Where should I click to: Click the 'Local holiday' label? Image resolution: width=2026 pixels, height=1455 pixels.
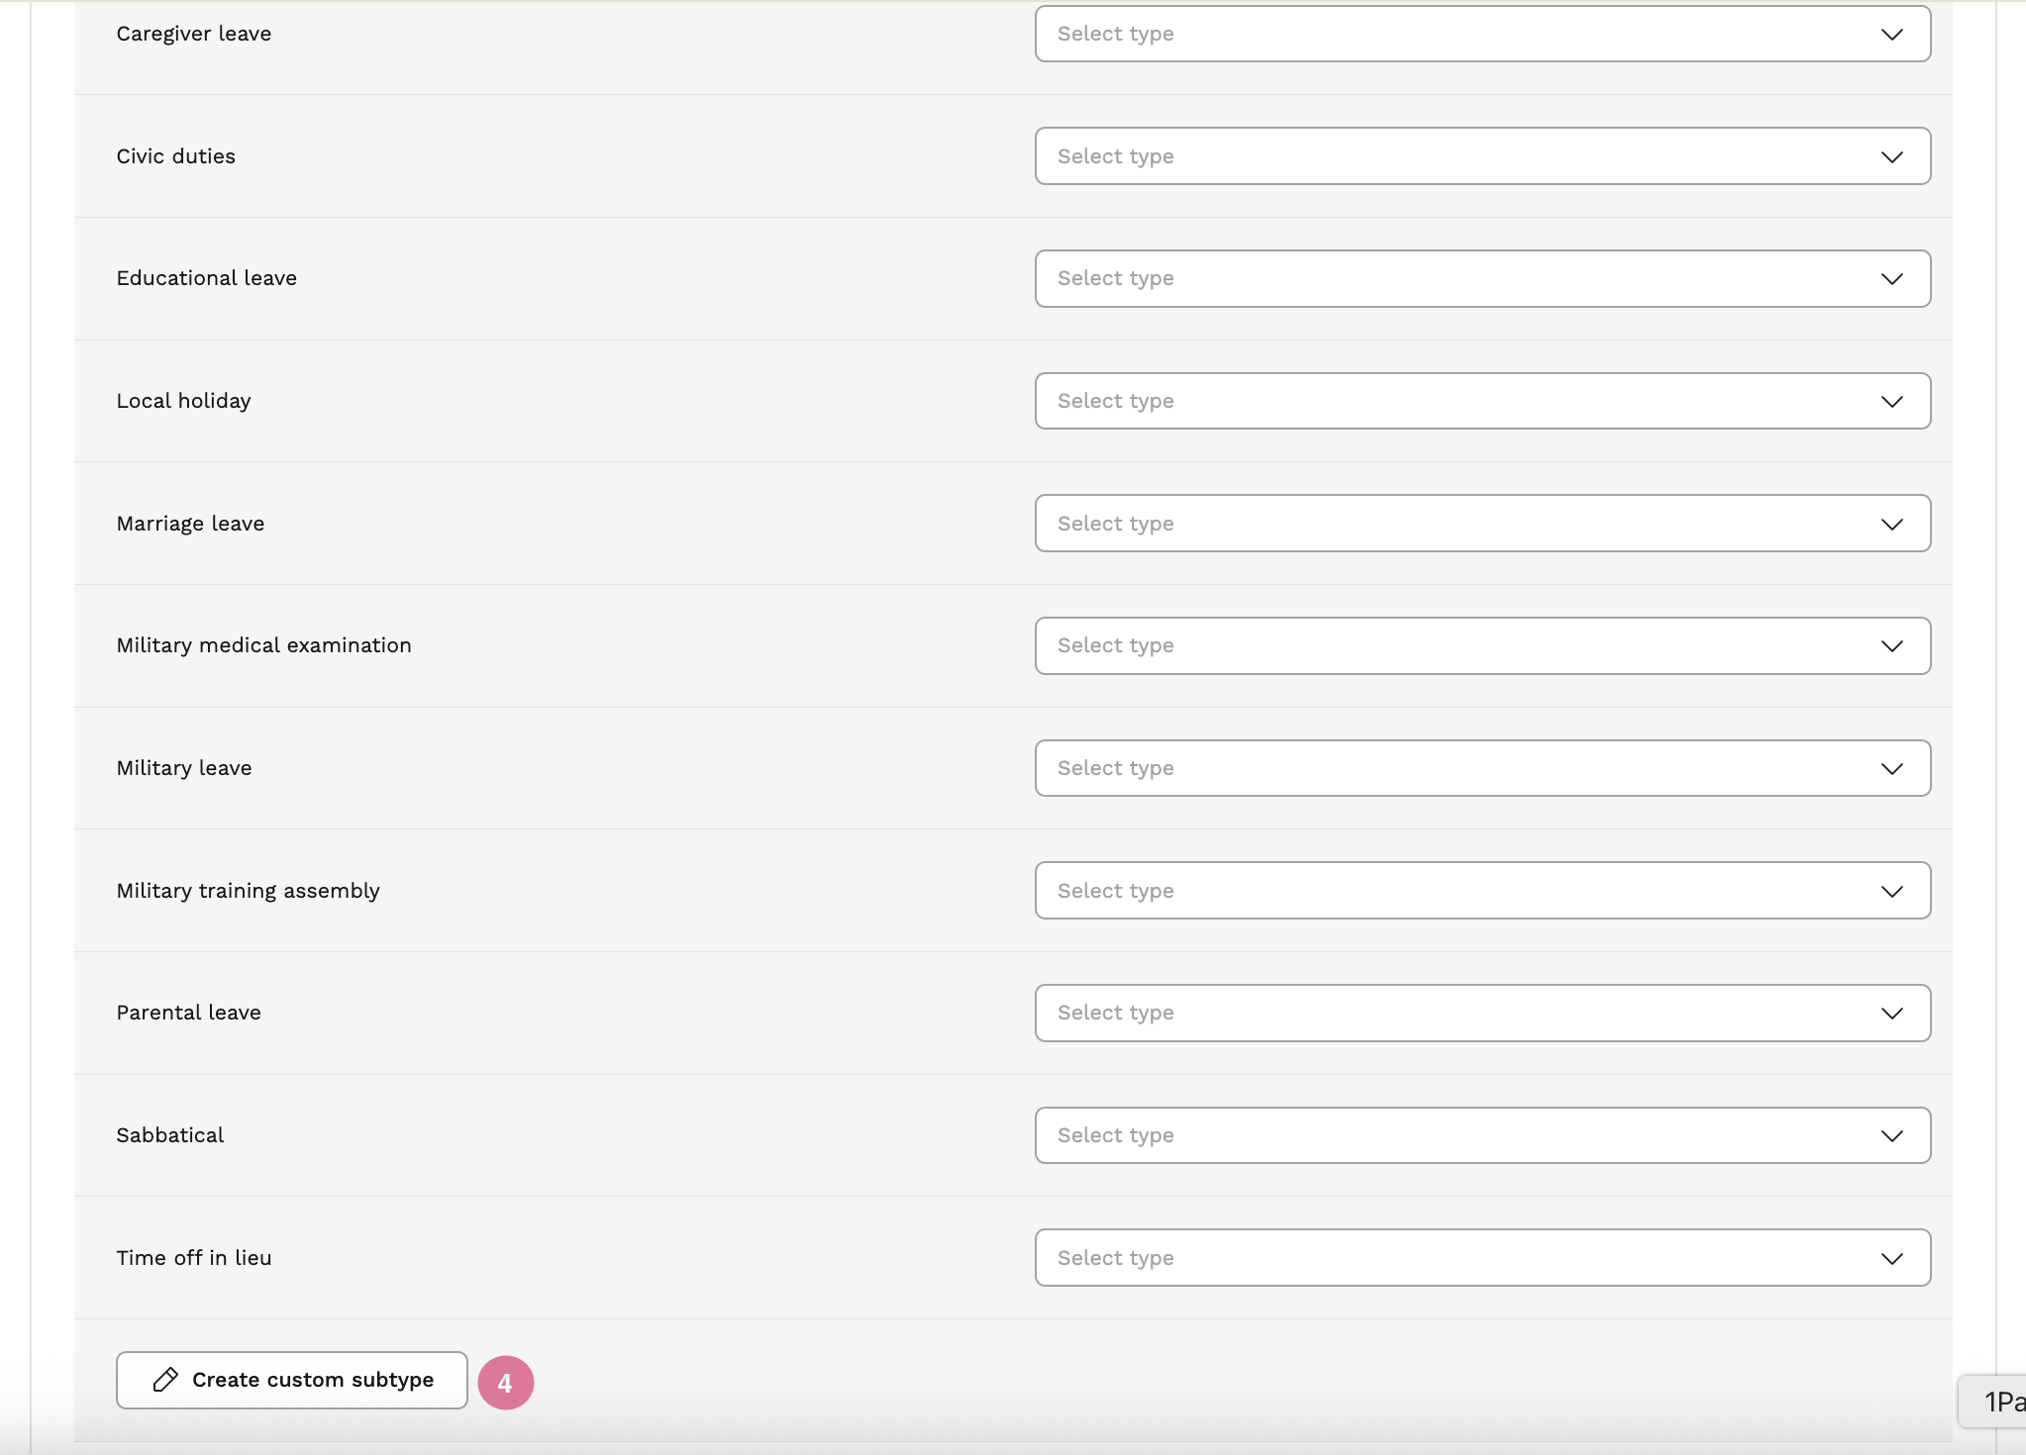[x=184, y=401]
